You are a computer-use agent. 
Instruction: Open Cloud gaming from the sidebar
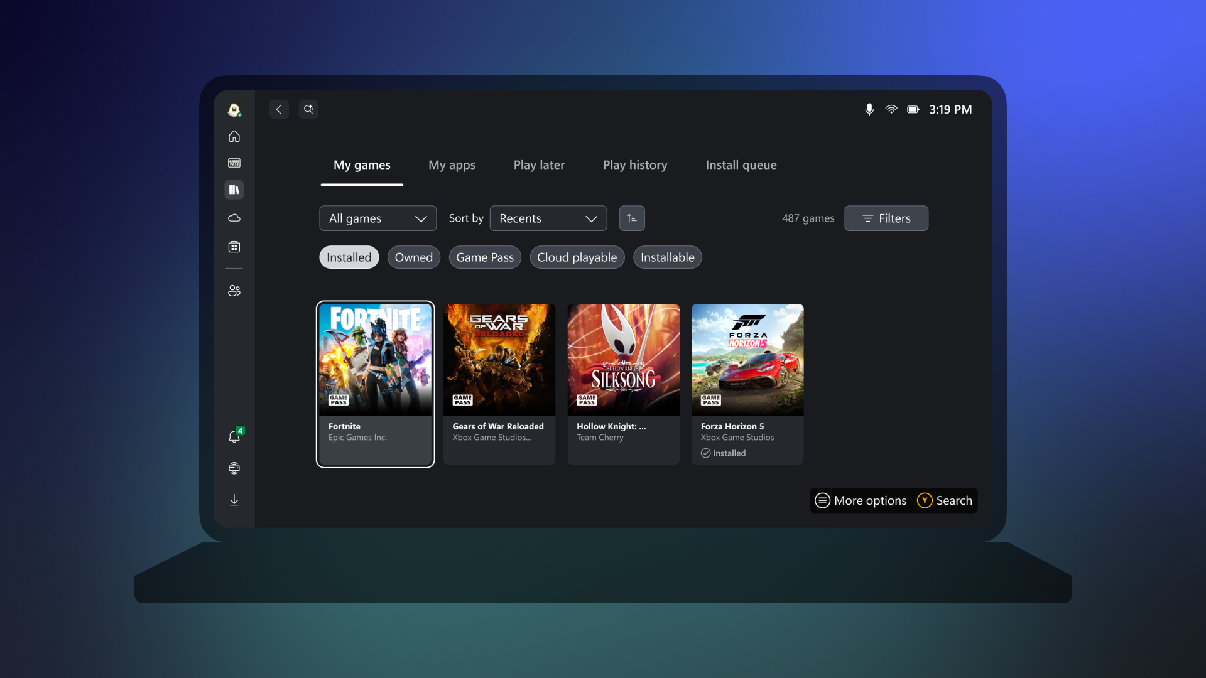234,218
